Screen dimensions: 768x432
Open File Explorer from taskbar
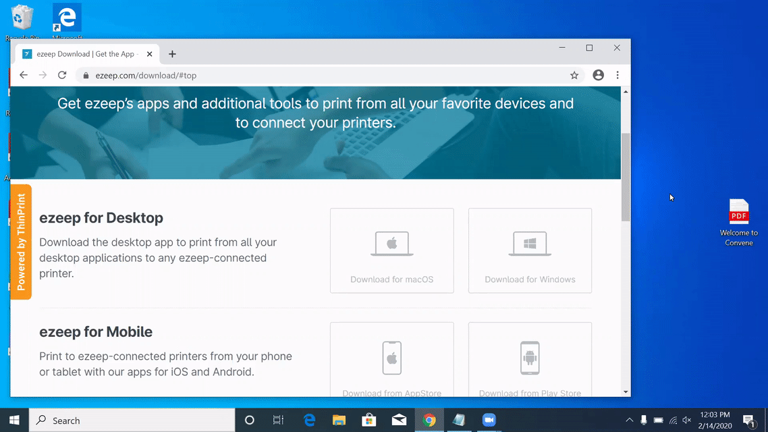point(339,421)
